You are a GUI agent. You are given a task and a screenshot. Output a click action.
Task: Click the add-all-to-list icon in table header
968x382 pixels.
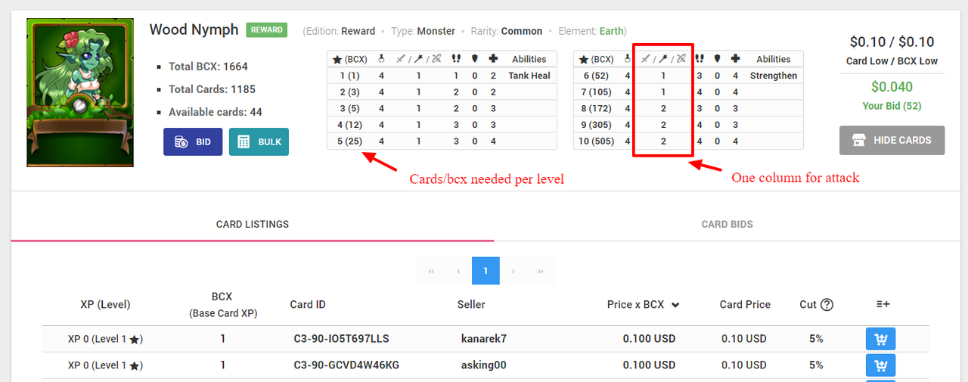tap(883, 305)
